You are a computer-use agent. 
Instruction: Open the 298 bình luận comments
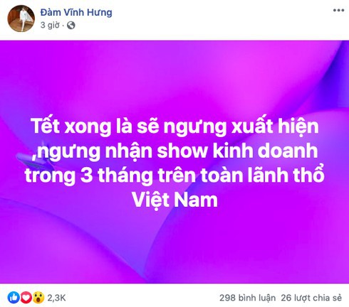247,298
